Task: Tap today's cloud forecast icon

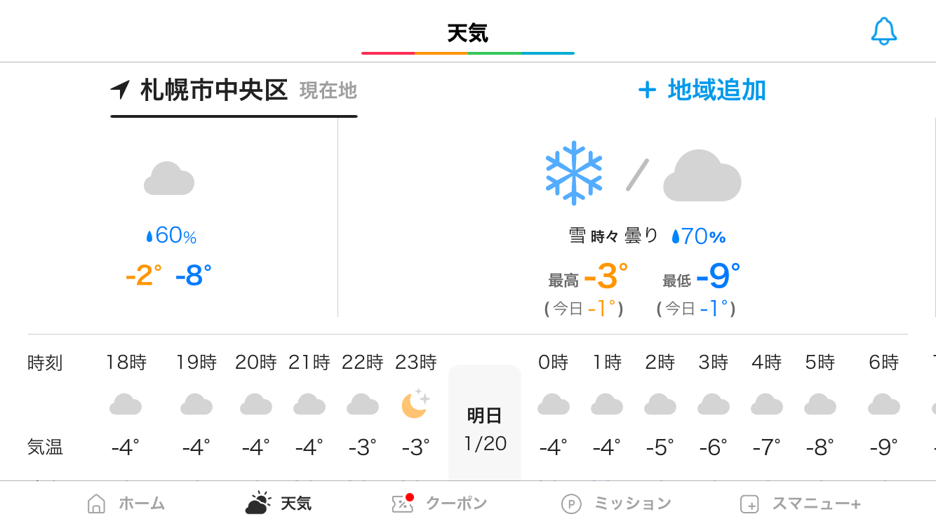Action: coord(168,179)
